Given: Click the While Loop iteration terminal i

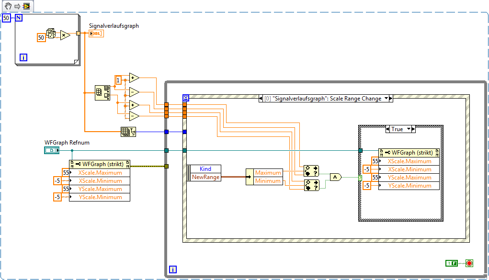Looking at the screenshot, I should (x=173, y=269).
